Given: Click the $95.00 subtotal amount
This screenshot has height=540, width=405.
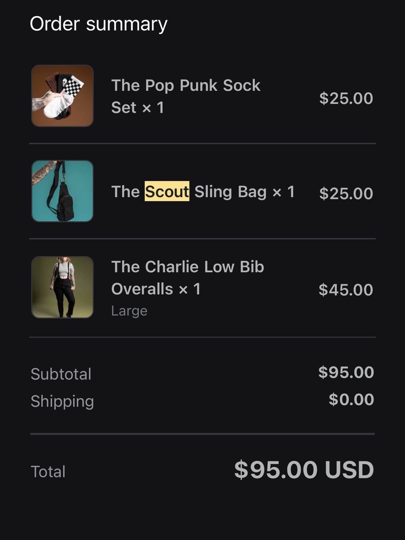Looking at the screenshot, I should (346, 372).
